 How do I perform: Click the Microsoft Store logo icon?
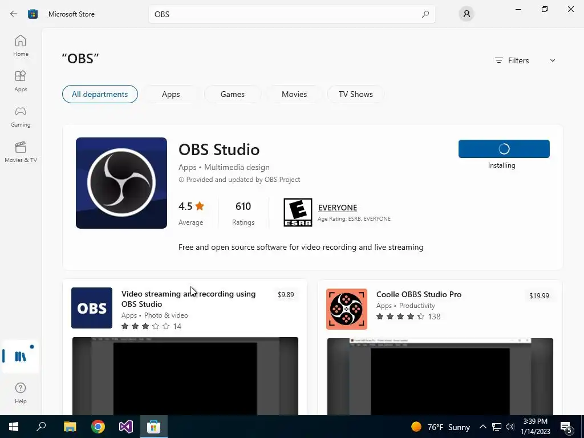tap(33, 14)
